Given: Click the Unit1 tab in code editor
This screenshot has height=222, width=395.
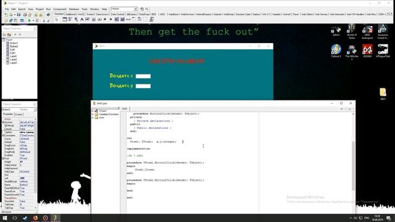Looking at the screenshot, I should point(125,109).
